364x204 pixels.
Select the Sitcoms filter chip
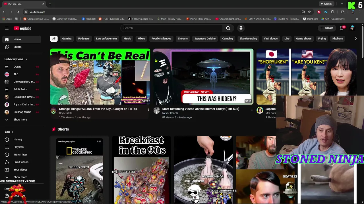click(x=183, y=39)
